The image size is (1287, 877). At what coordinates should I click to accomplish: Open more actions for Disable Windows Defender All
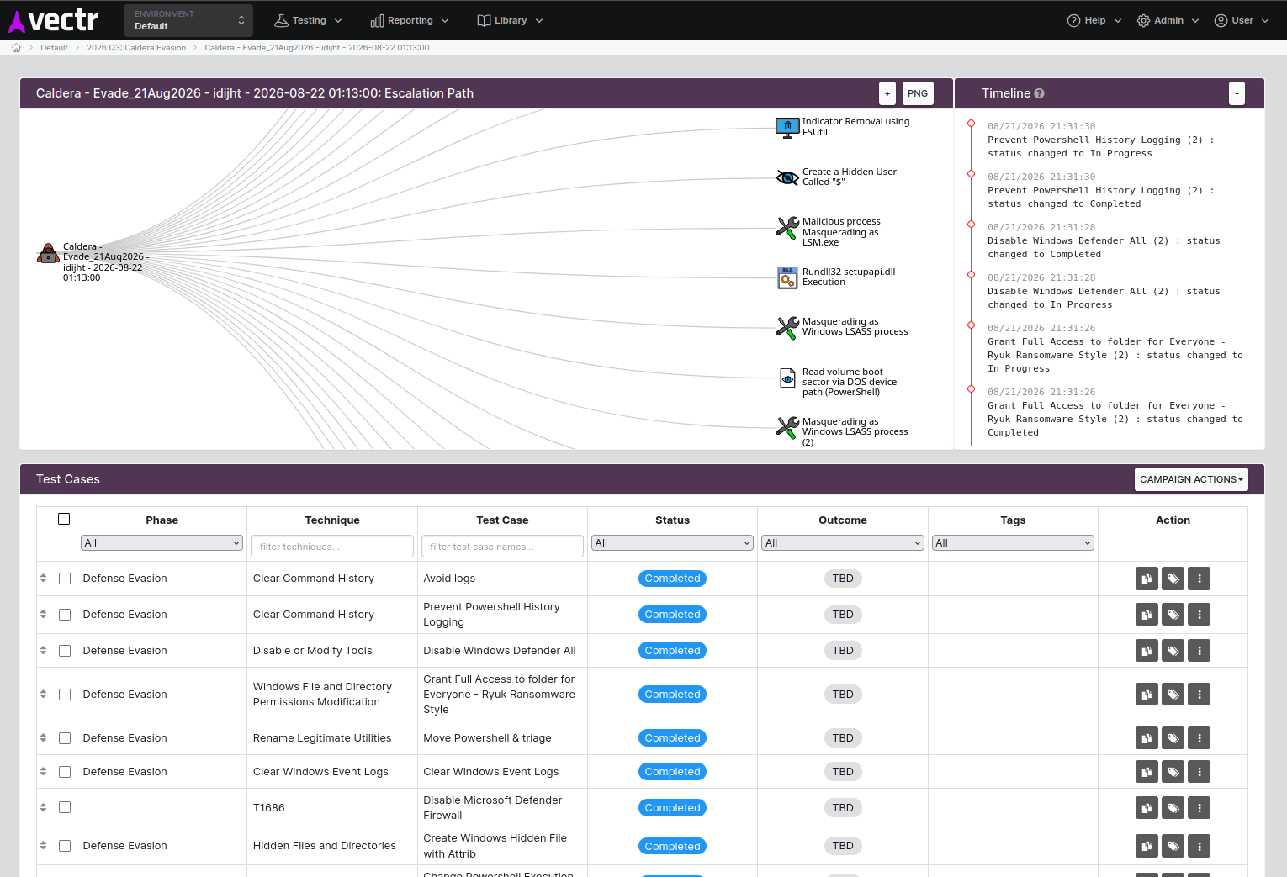coord(1200,651)
